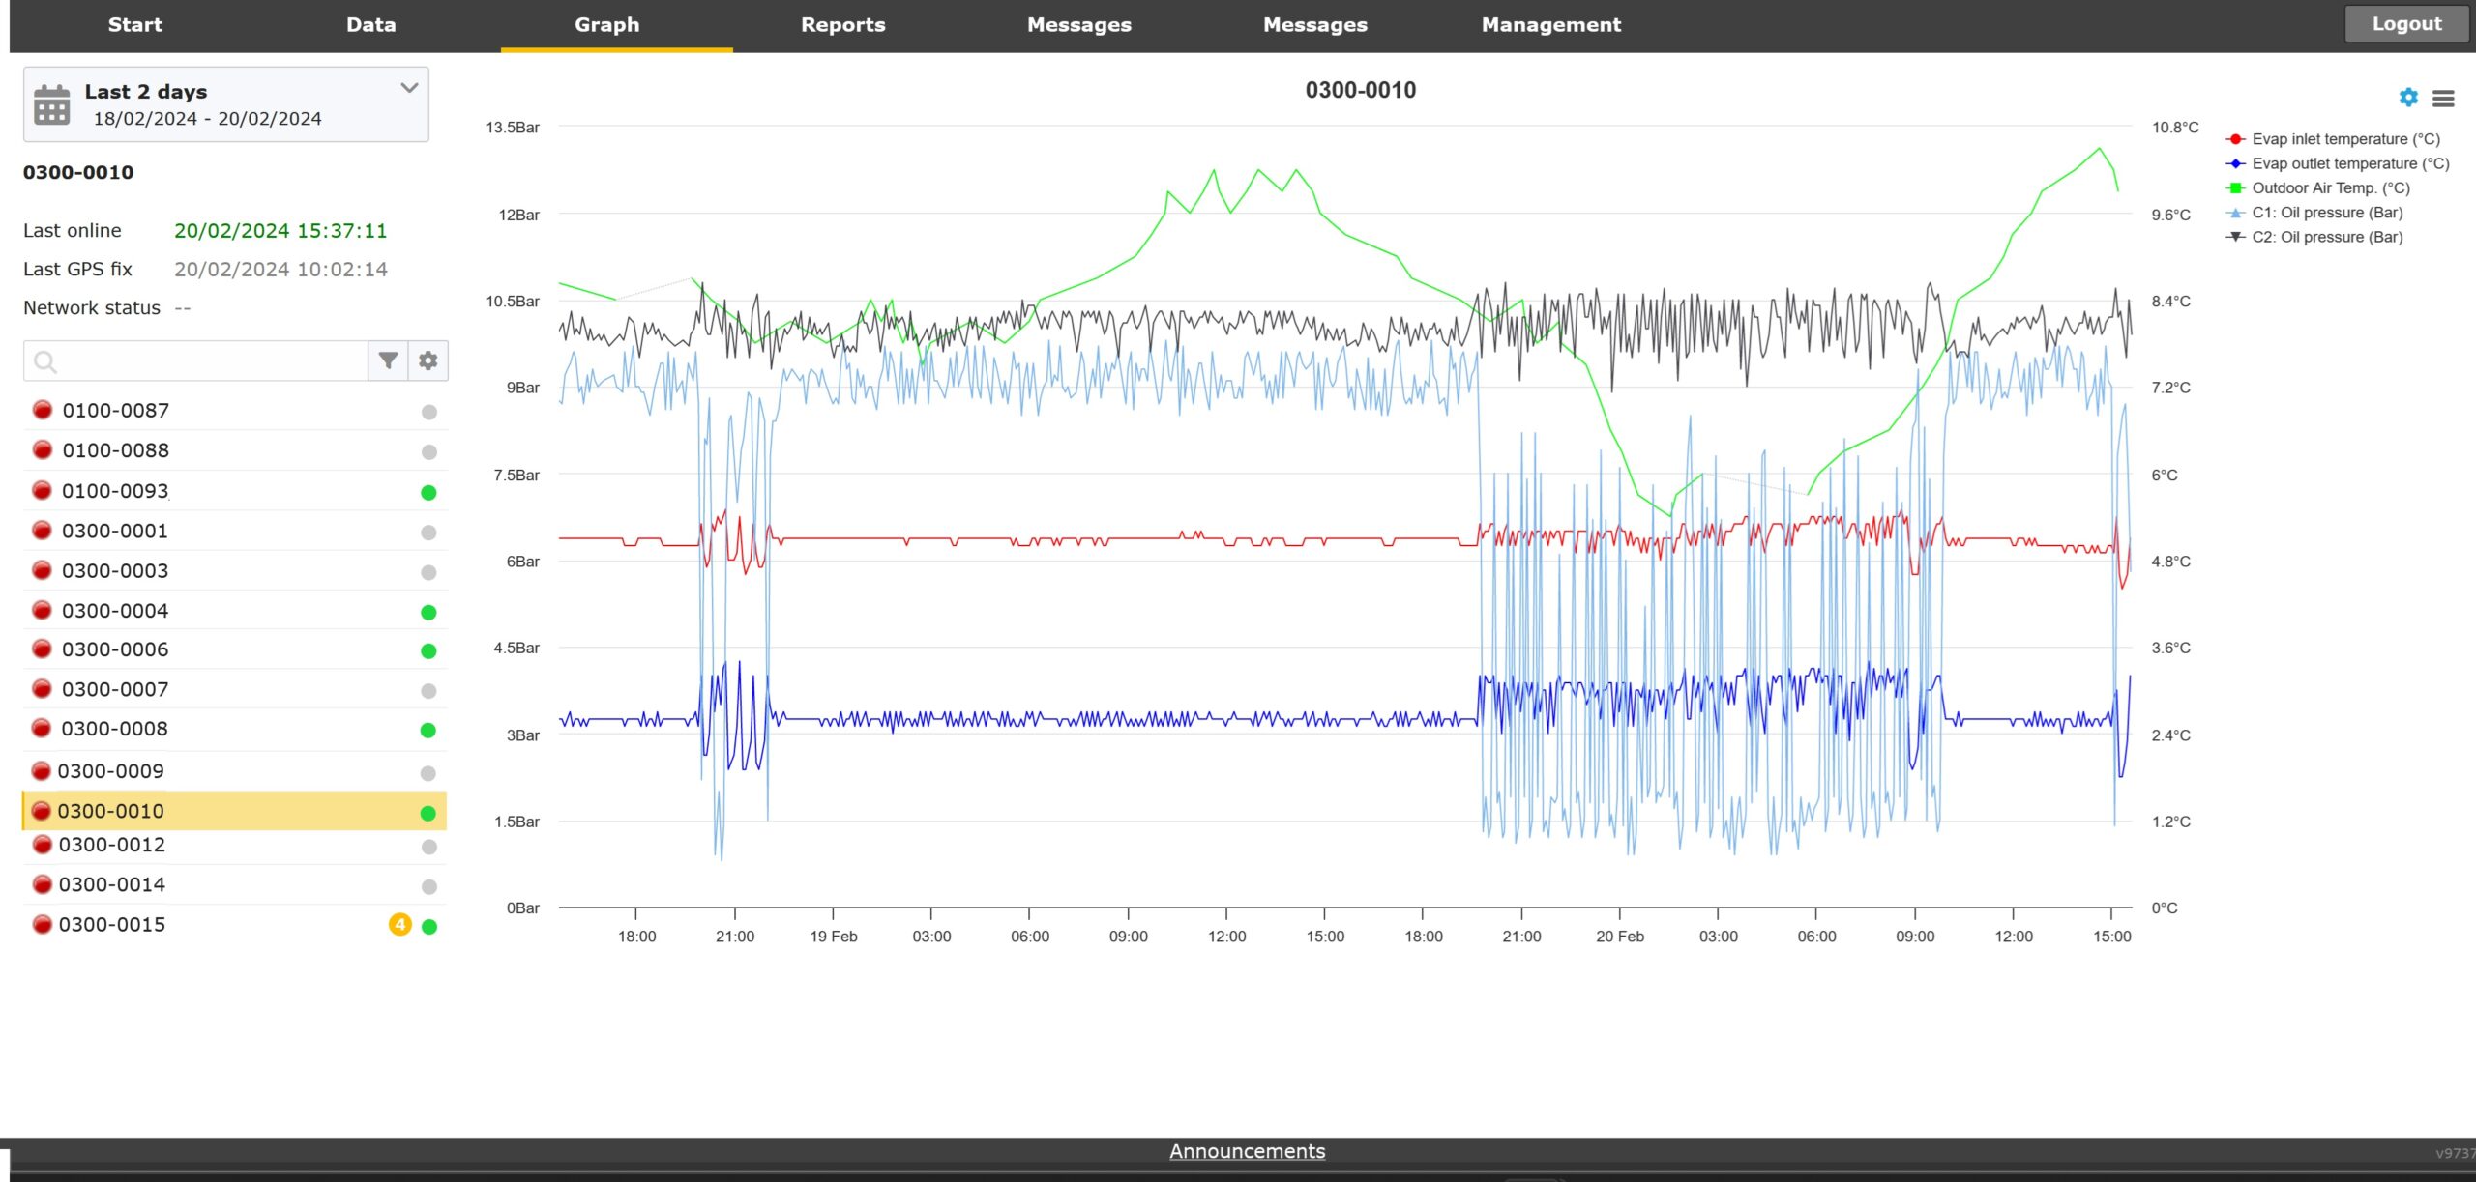Open the filter funnel icon
The image size is (2476, 1182).
coord(388,360)
